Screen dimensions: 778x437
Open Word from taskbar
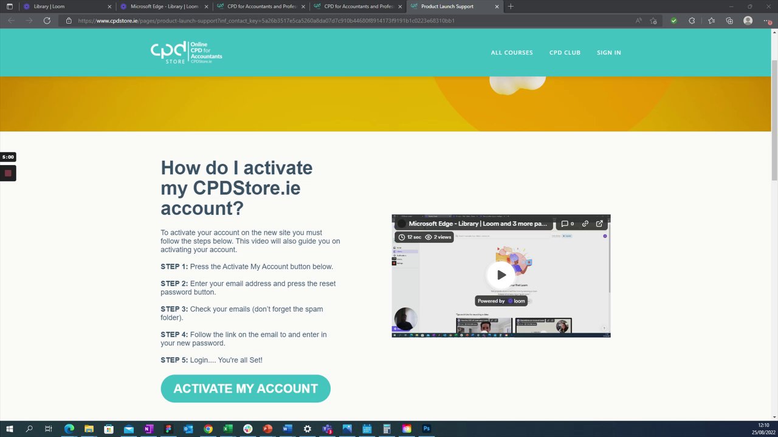[x=287, y=429]
